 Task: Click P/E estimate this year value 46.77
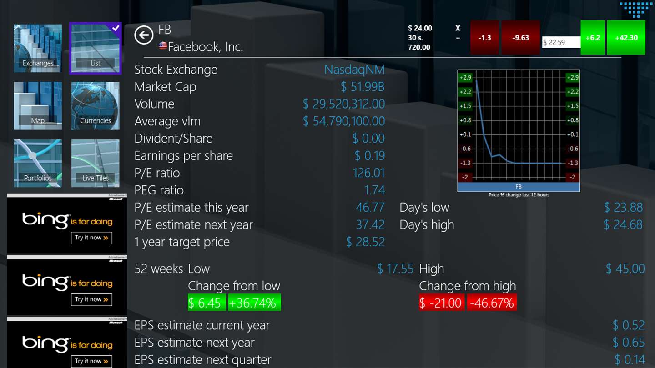click(370, 208)
